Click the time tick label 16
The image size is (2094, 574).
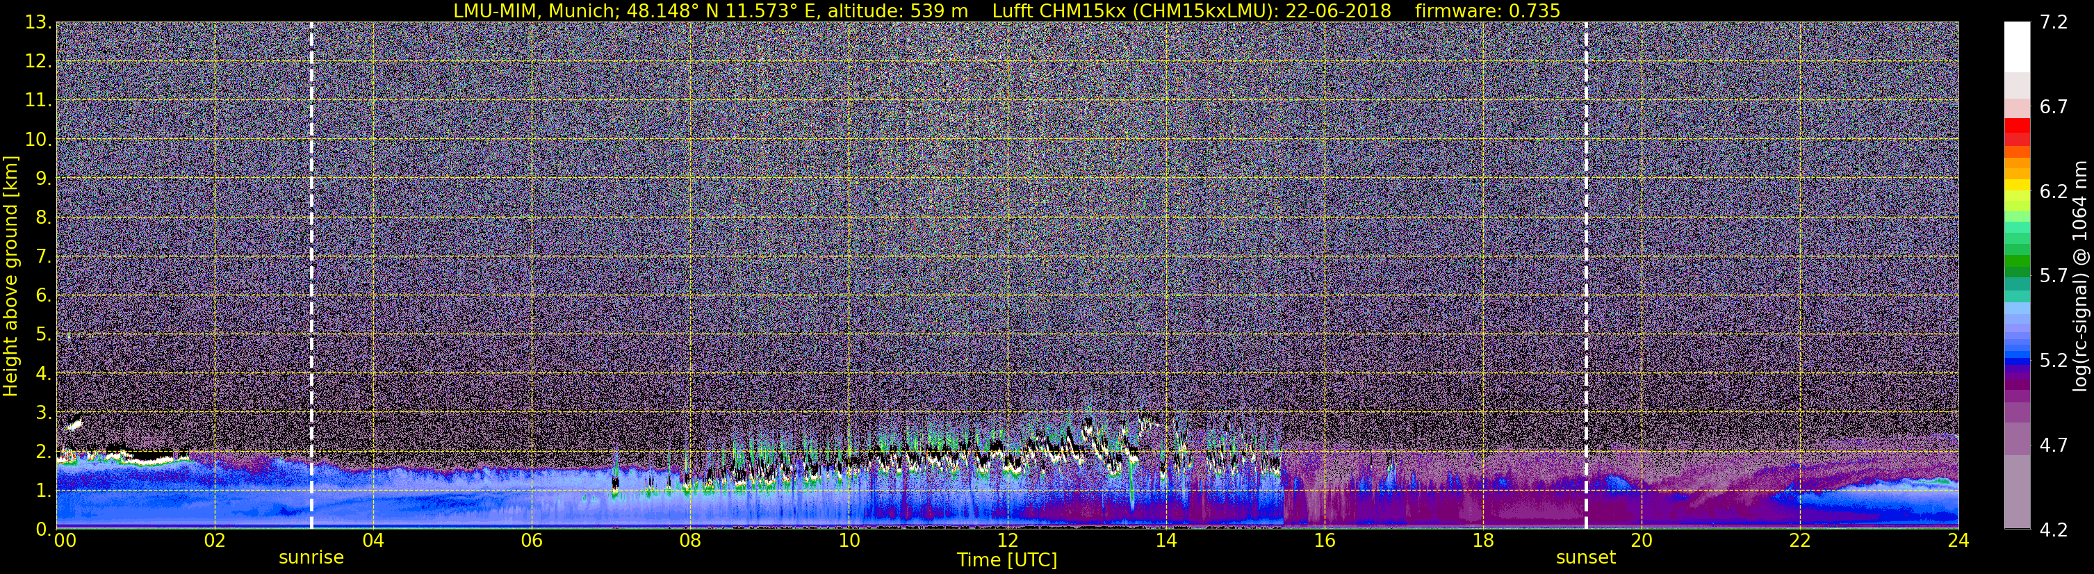click(x=1324, y=541)
